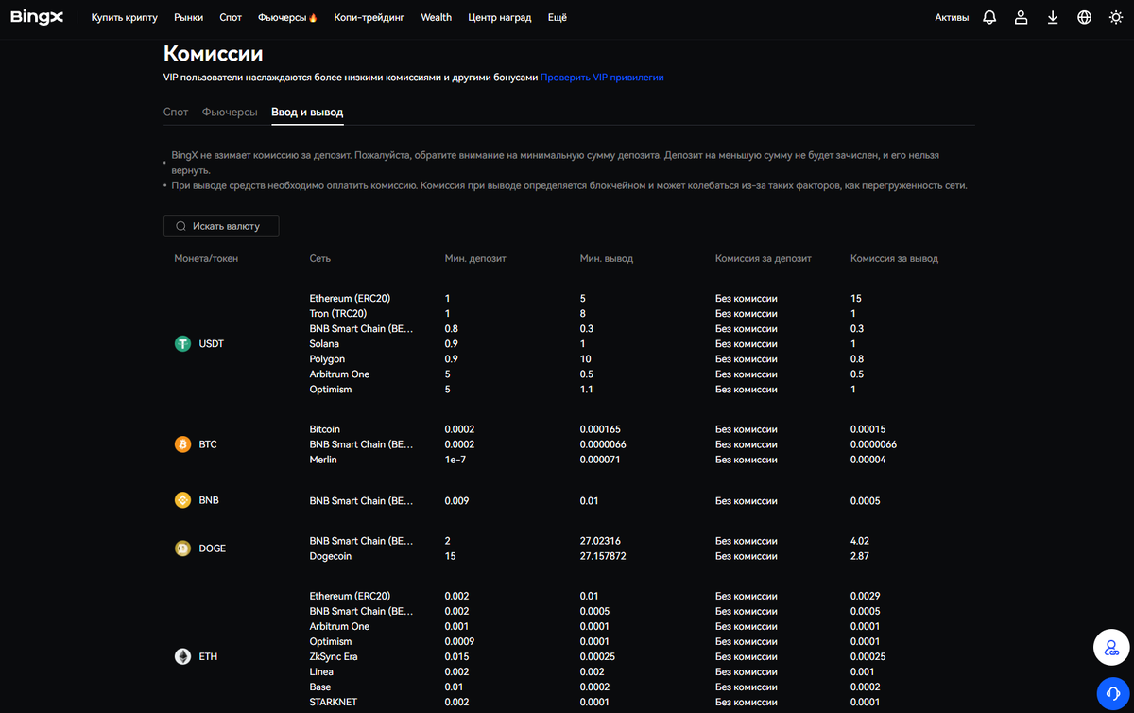
Task: Click min deposit value 1e-7
Action: tap(456, 460)
